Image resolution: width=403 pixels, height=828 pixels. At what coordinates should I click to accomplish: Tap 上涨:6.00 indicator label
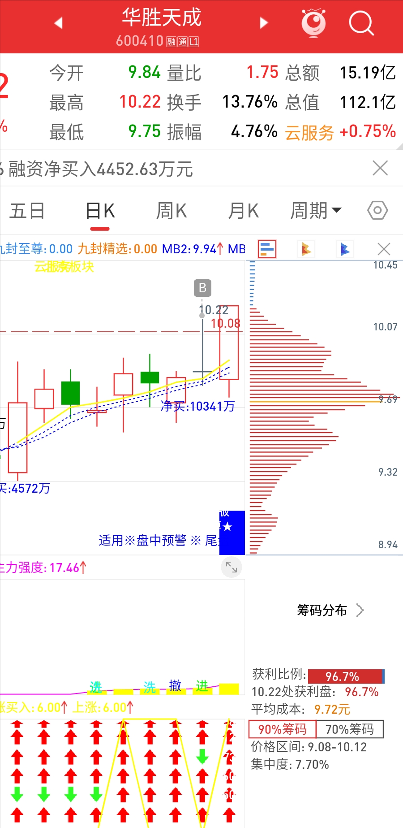[x=103, y=707]
